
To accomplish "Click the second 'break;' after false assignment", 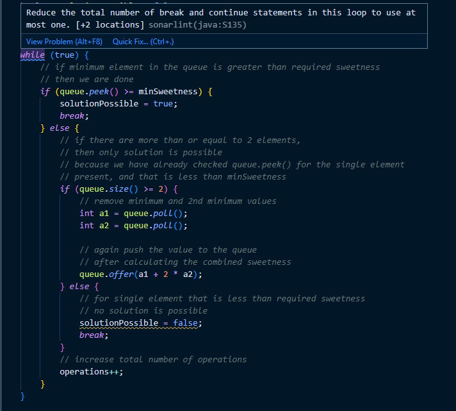I will pos(94,335).
